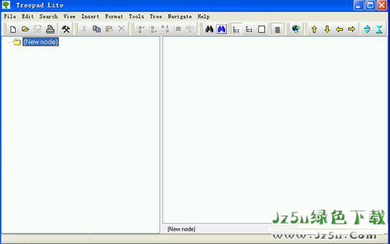This screenshot has height=244, width=390.
Task: Click the globe internet icon
Action: pos(295,29)
